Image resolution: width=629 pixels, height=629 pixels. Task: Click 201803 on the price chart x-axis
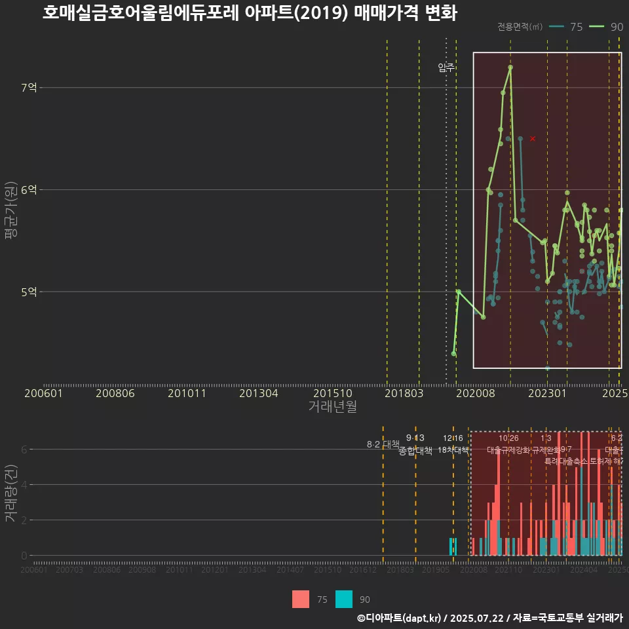click(x=404, y=393)
